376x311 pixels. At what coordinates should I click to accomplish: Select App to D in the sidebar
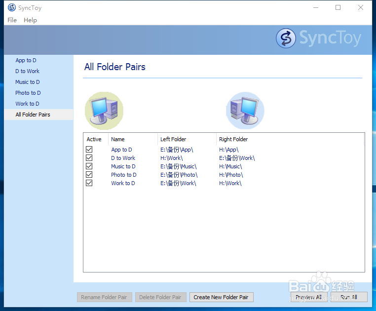[x=26, y=60]
